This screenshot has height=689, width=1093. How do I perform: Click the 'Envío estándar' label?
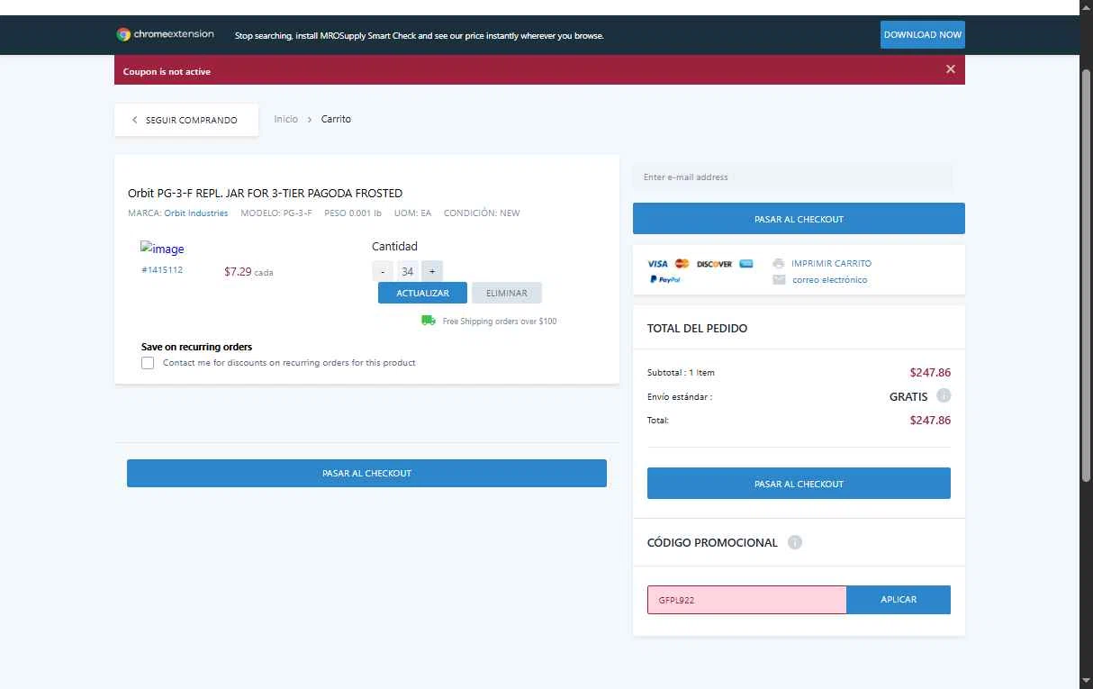[680, 396]
